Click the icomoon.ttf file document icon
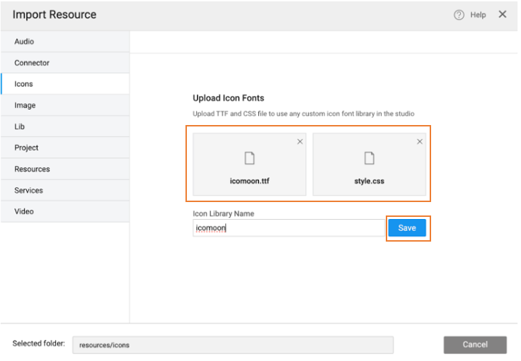 [x=249, y=158]
